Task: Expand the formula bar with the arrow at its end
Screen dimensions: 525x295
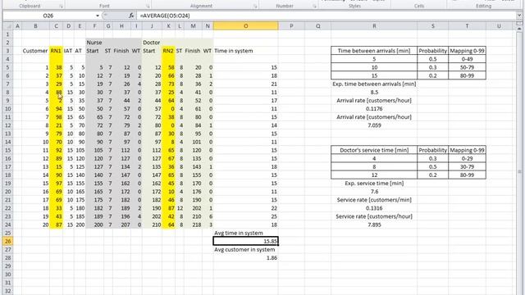Action: (519, 16)
